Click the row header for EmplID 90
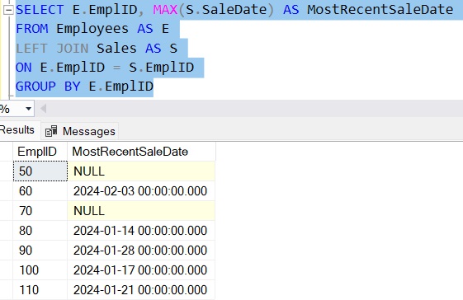This screenshot has width=463, height=300. pyautogui.click(x=7, y=251)
